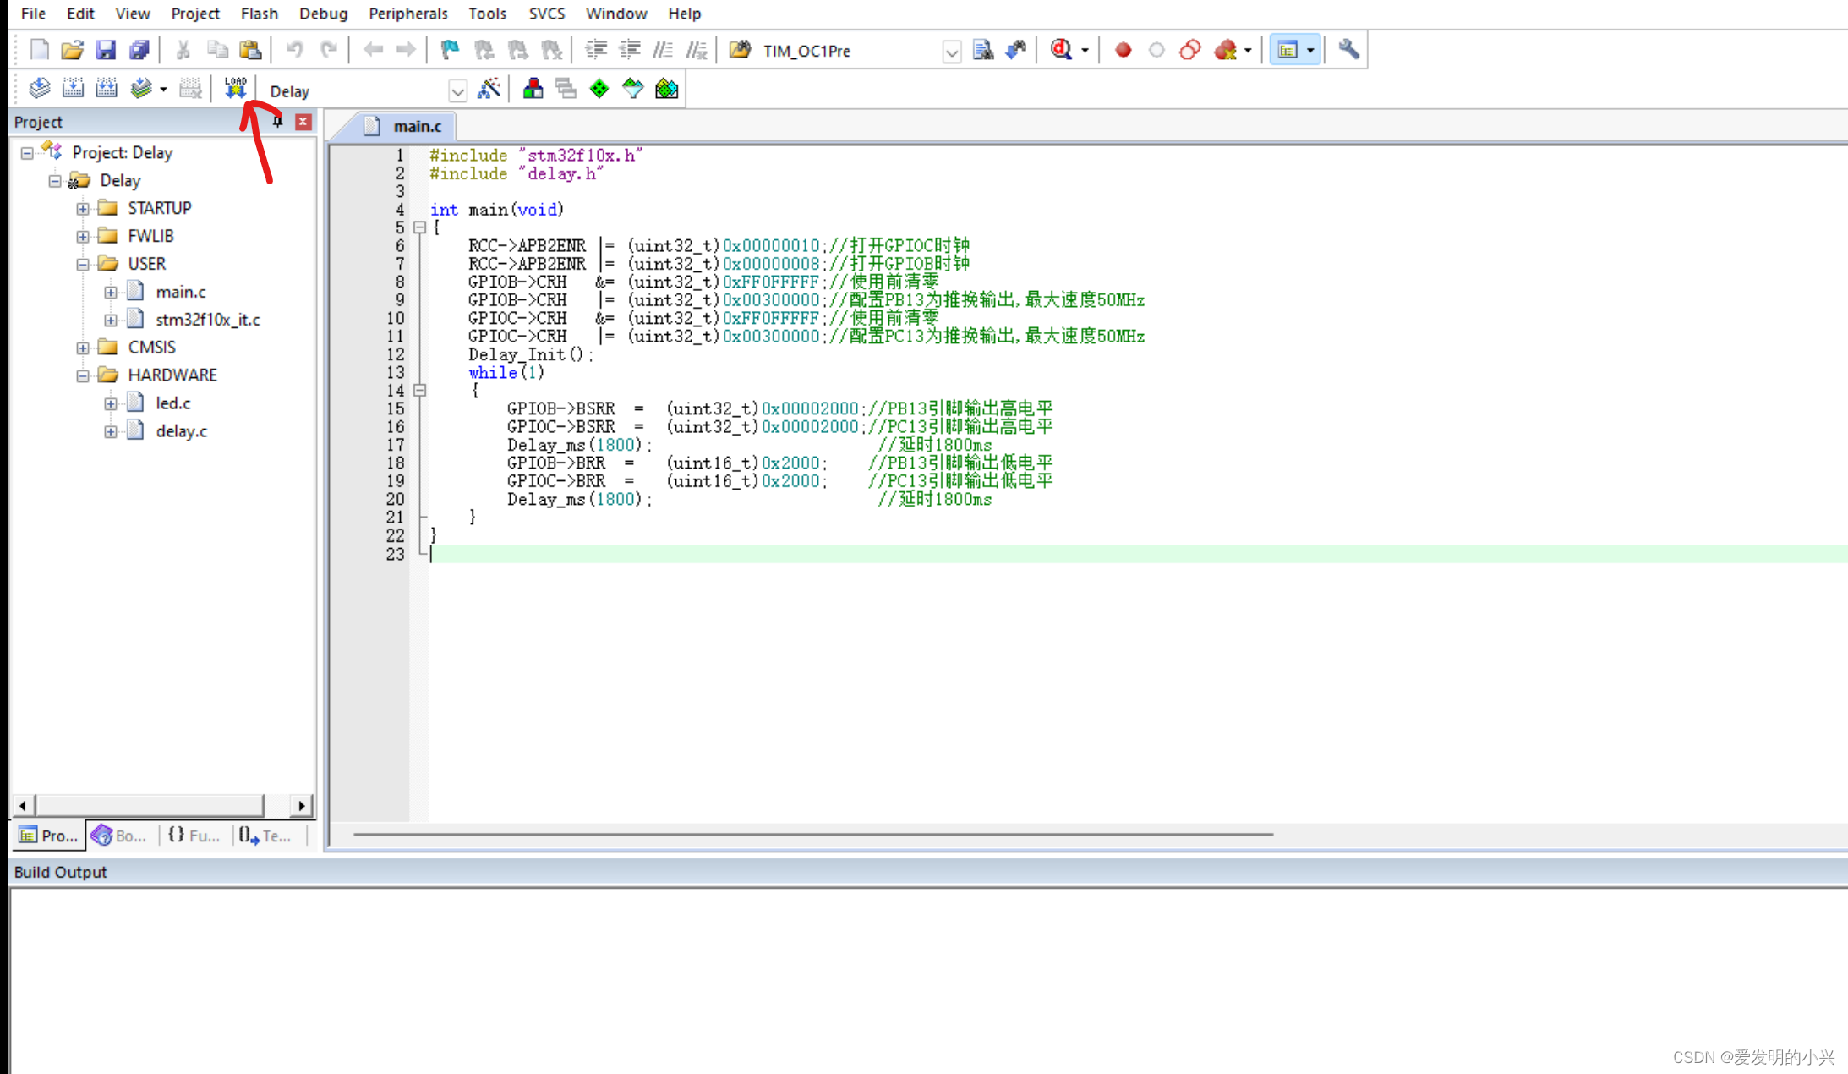Switch to the Templates panel tab
The height and width of the screenshot is (1074, 1848).
pyautogui.click(x=265, y=836)
